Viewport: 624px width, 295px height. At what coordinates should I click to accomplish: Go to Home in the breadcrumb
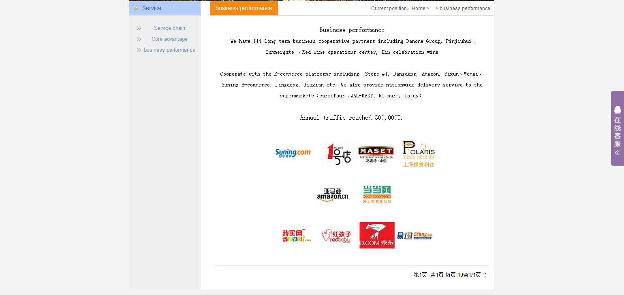click(419, 8)
